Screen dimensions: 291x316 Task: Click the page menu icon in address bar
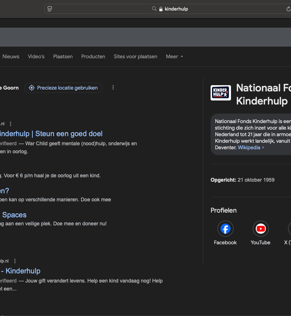(50, 9)
